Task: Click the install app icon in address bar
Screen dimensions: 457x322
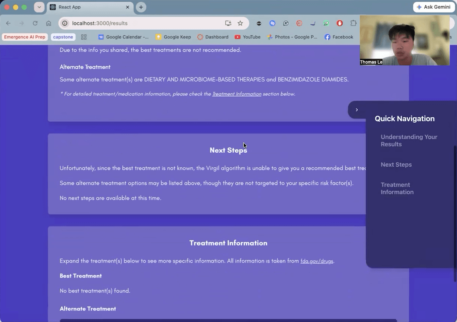Action: point(228,23)
